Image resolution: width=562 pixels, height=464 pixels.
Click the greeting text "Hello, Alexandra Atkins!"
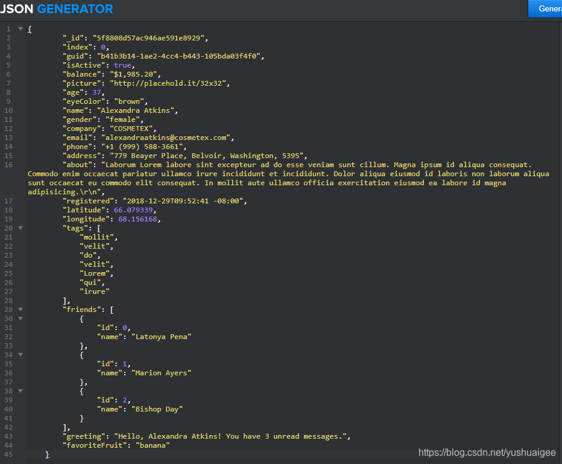(x=169, y=436)
